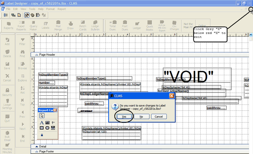Choose the Rounded Rectangle tool
The height and width of the screenshot is (154, 253).
tap(47, 128)
